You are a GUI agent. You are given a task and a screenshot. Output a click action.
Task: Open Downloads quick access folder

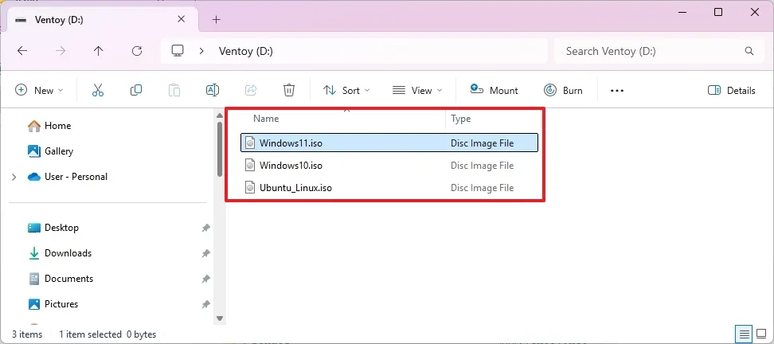click(x=60, y=253)
